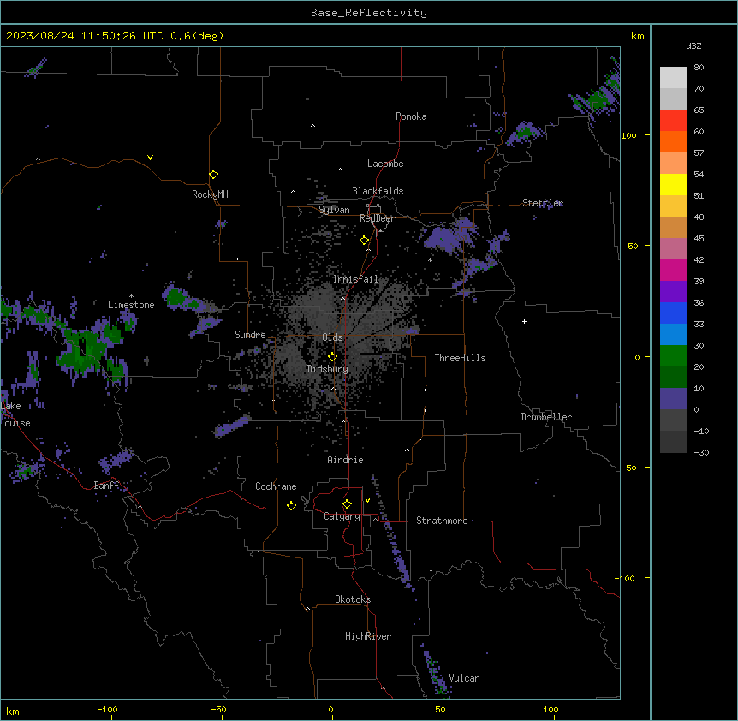Click the 2023/08/24 11:50:26 UTC timestamp
Image resolution: width=738 pixels, height=721 pixels.
[85, 36]
